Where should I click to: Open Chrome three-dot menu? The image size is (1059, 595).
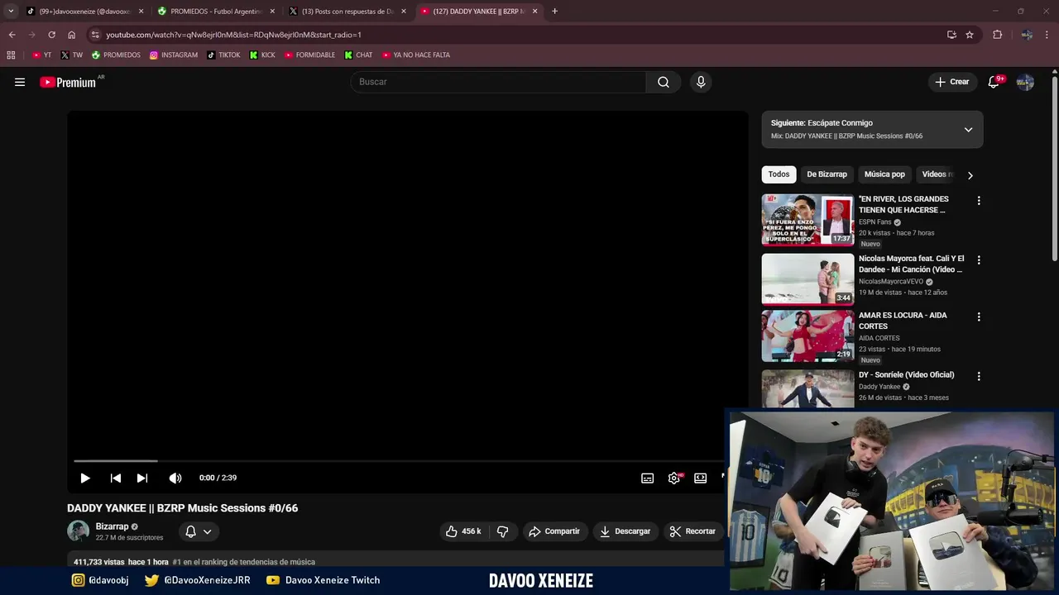[1047, 35]
